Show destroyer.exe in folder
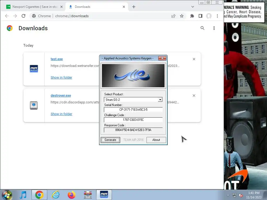 coord(62,114)
